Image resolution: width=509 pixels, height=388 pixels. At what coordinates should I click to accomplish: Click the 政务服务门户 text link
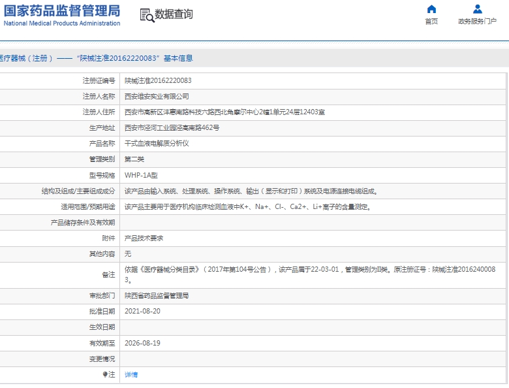(x=477, y=22)
